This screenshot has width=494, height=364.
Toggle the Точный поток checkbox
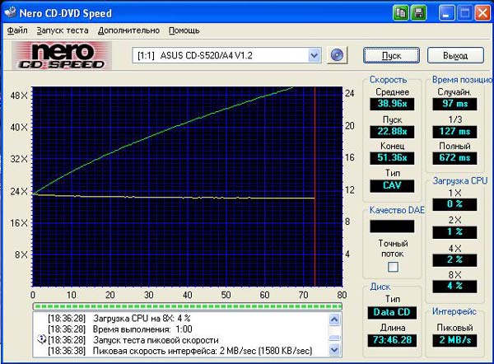pos(393,267)
